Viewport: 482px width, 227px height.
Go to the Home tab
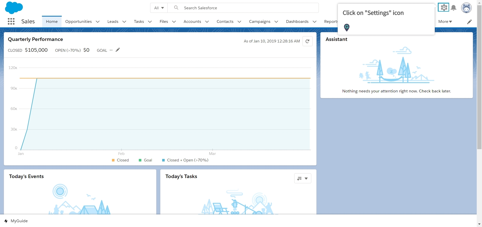tap(52, 22)
